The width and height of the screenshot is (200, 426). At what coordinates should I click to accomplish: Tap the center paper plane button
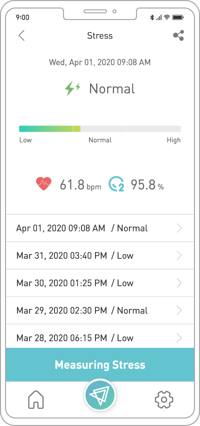pos(100,395)
